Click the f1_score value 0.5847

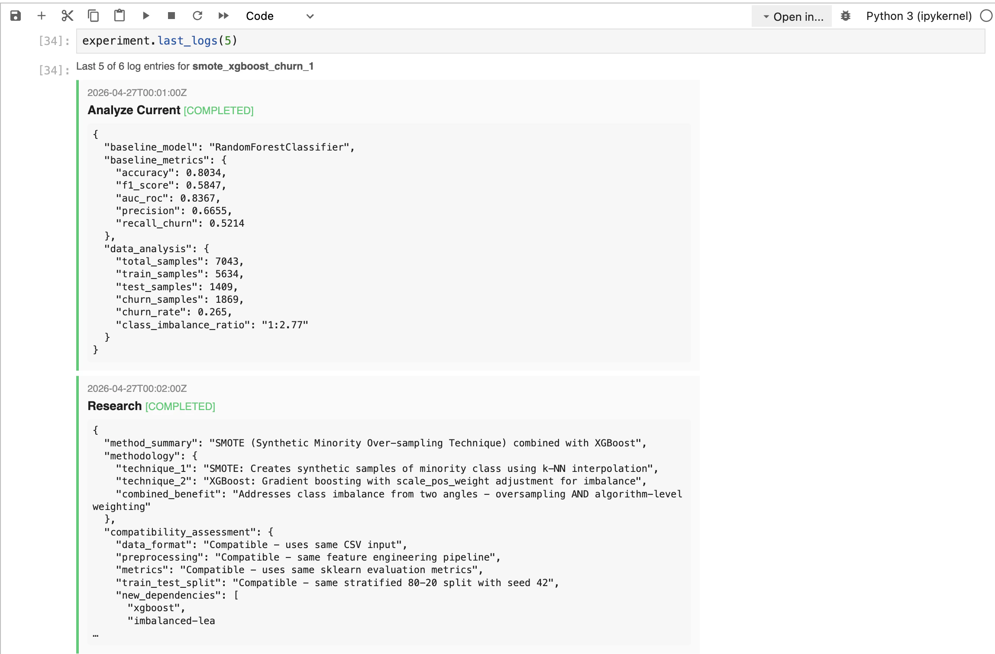[204, 186]
